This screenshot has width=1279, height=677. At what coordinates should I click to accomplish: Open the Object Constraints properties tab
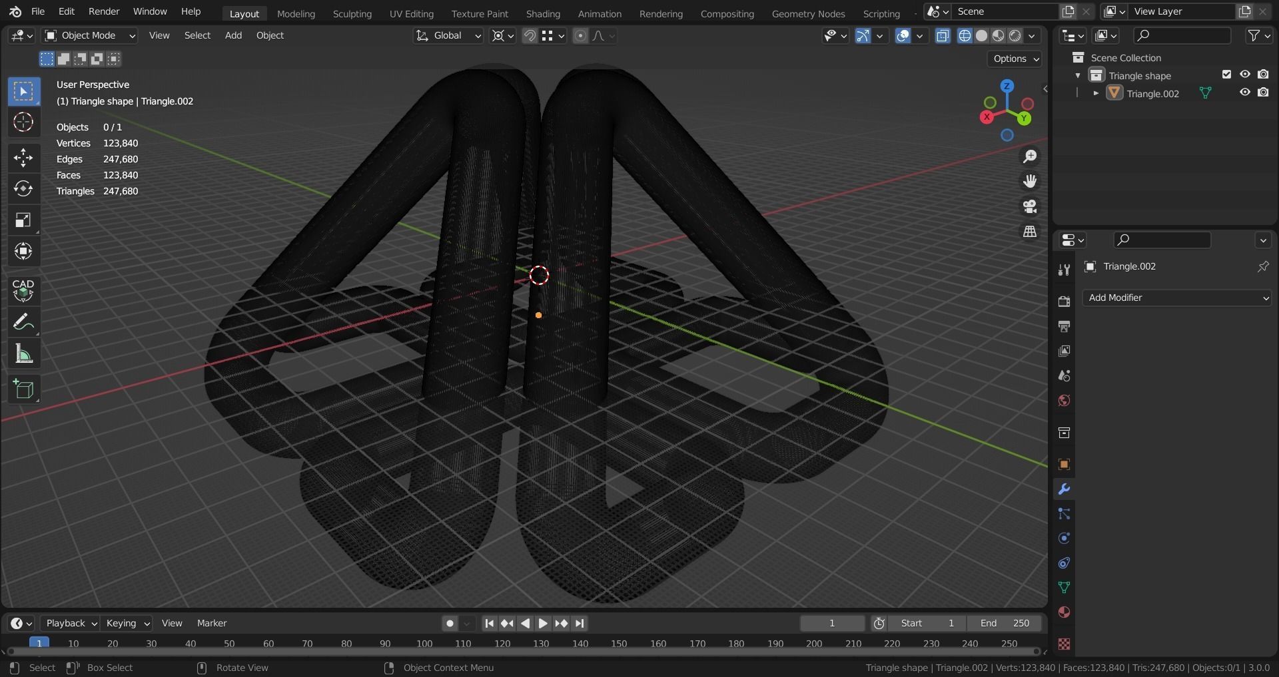pos(1064,563)
